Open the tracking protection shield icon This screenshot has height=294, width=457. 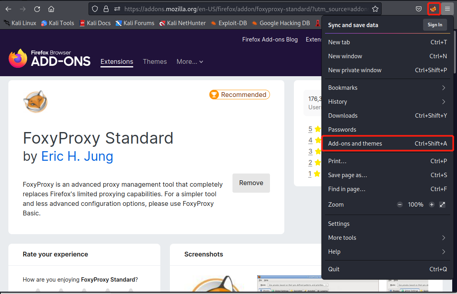point(95,9)
